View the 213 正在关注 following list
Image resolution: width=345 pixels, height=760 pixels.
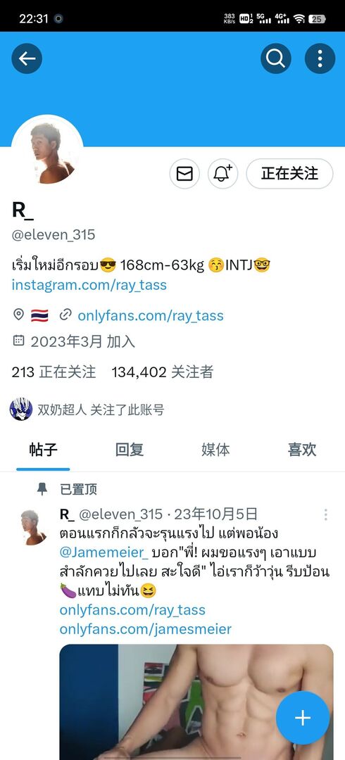tap(54, 372)
